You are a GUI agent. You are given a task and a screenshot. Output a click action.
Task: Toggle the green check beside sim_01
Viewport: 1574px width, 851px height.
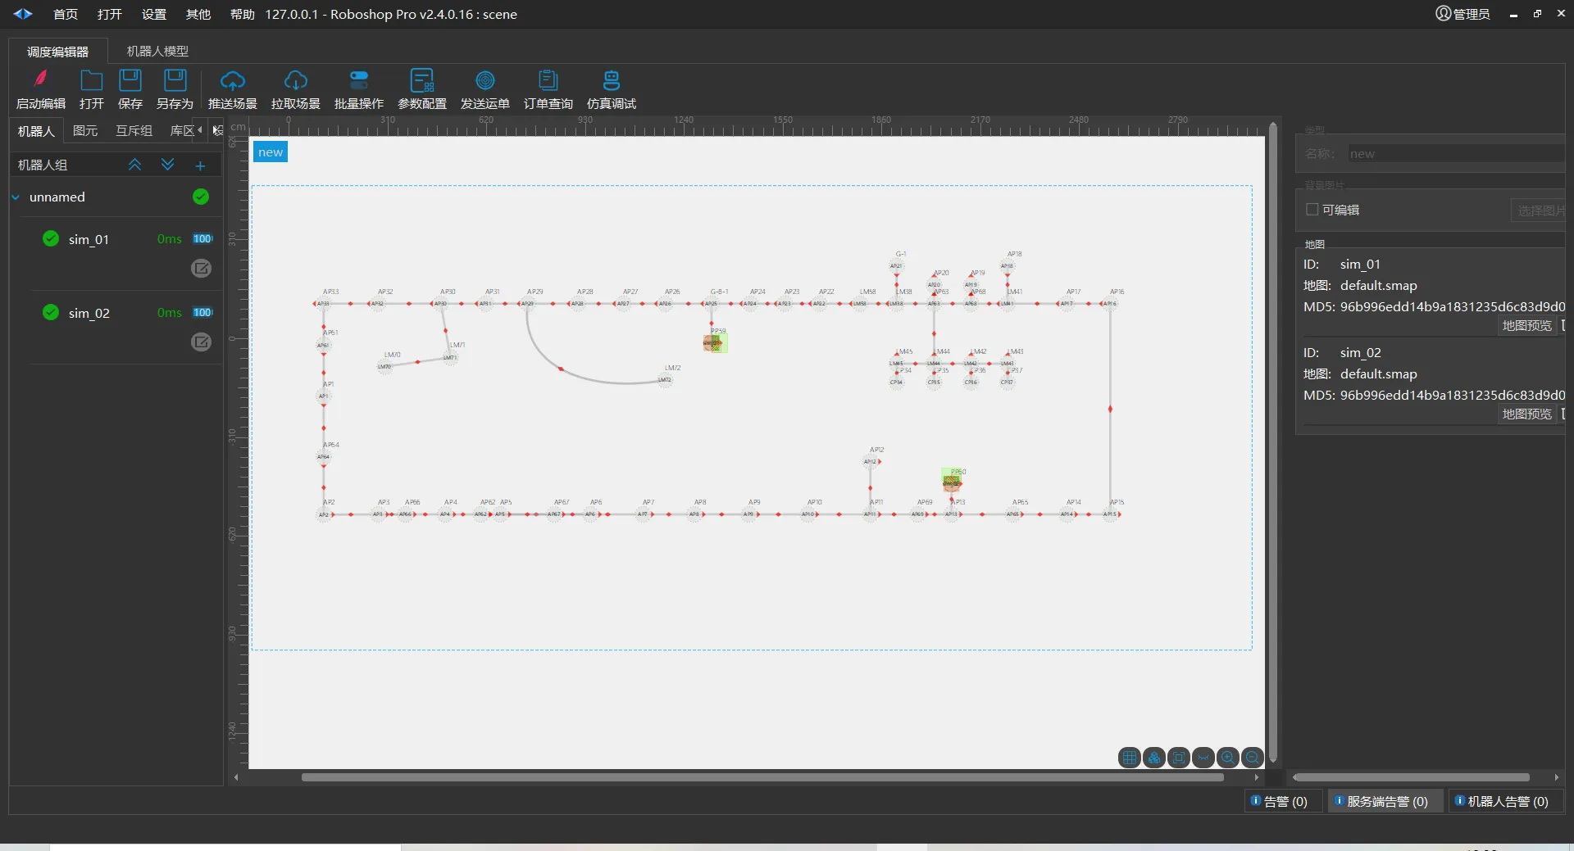click(51, 238)
